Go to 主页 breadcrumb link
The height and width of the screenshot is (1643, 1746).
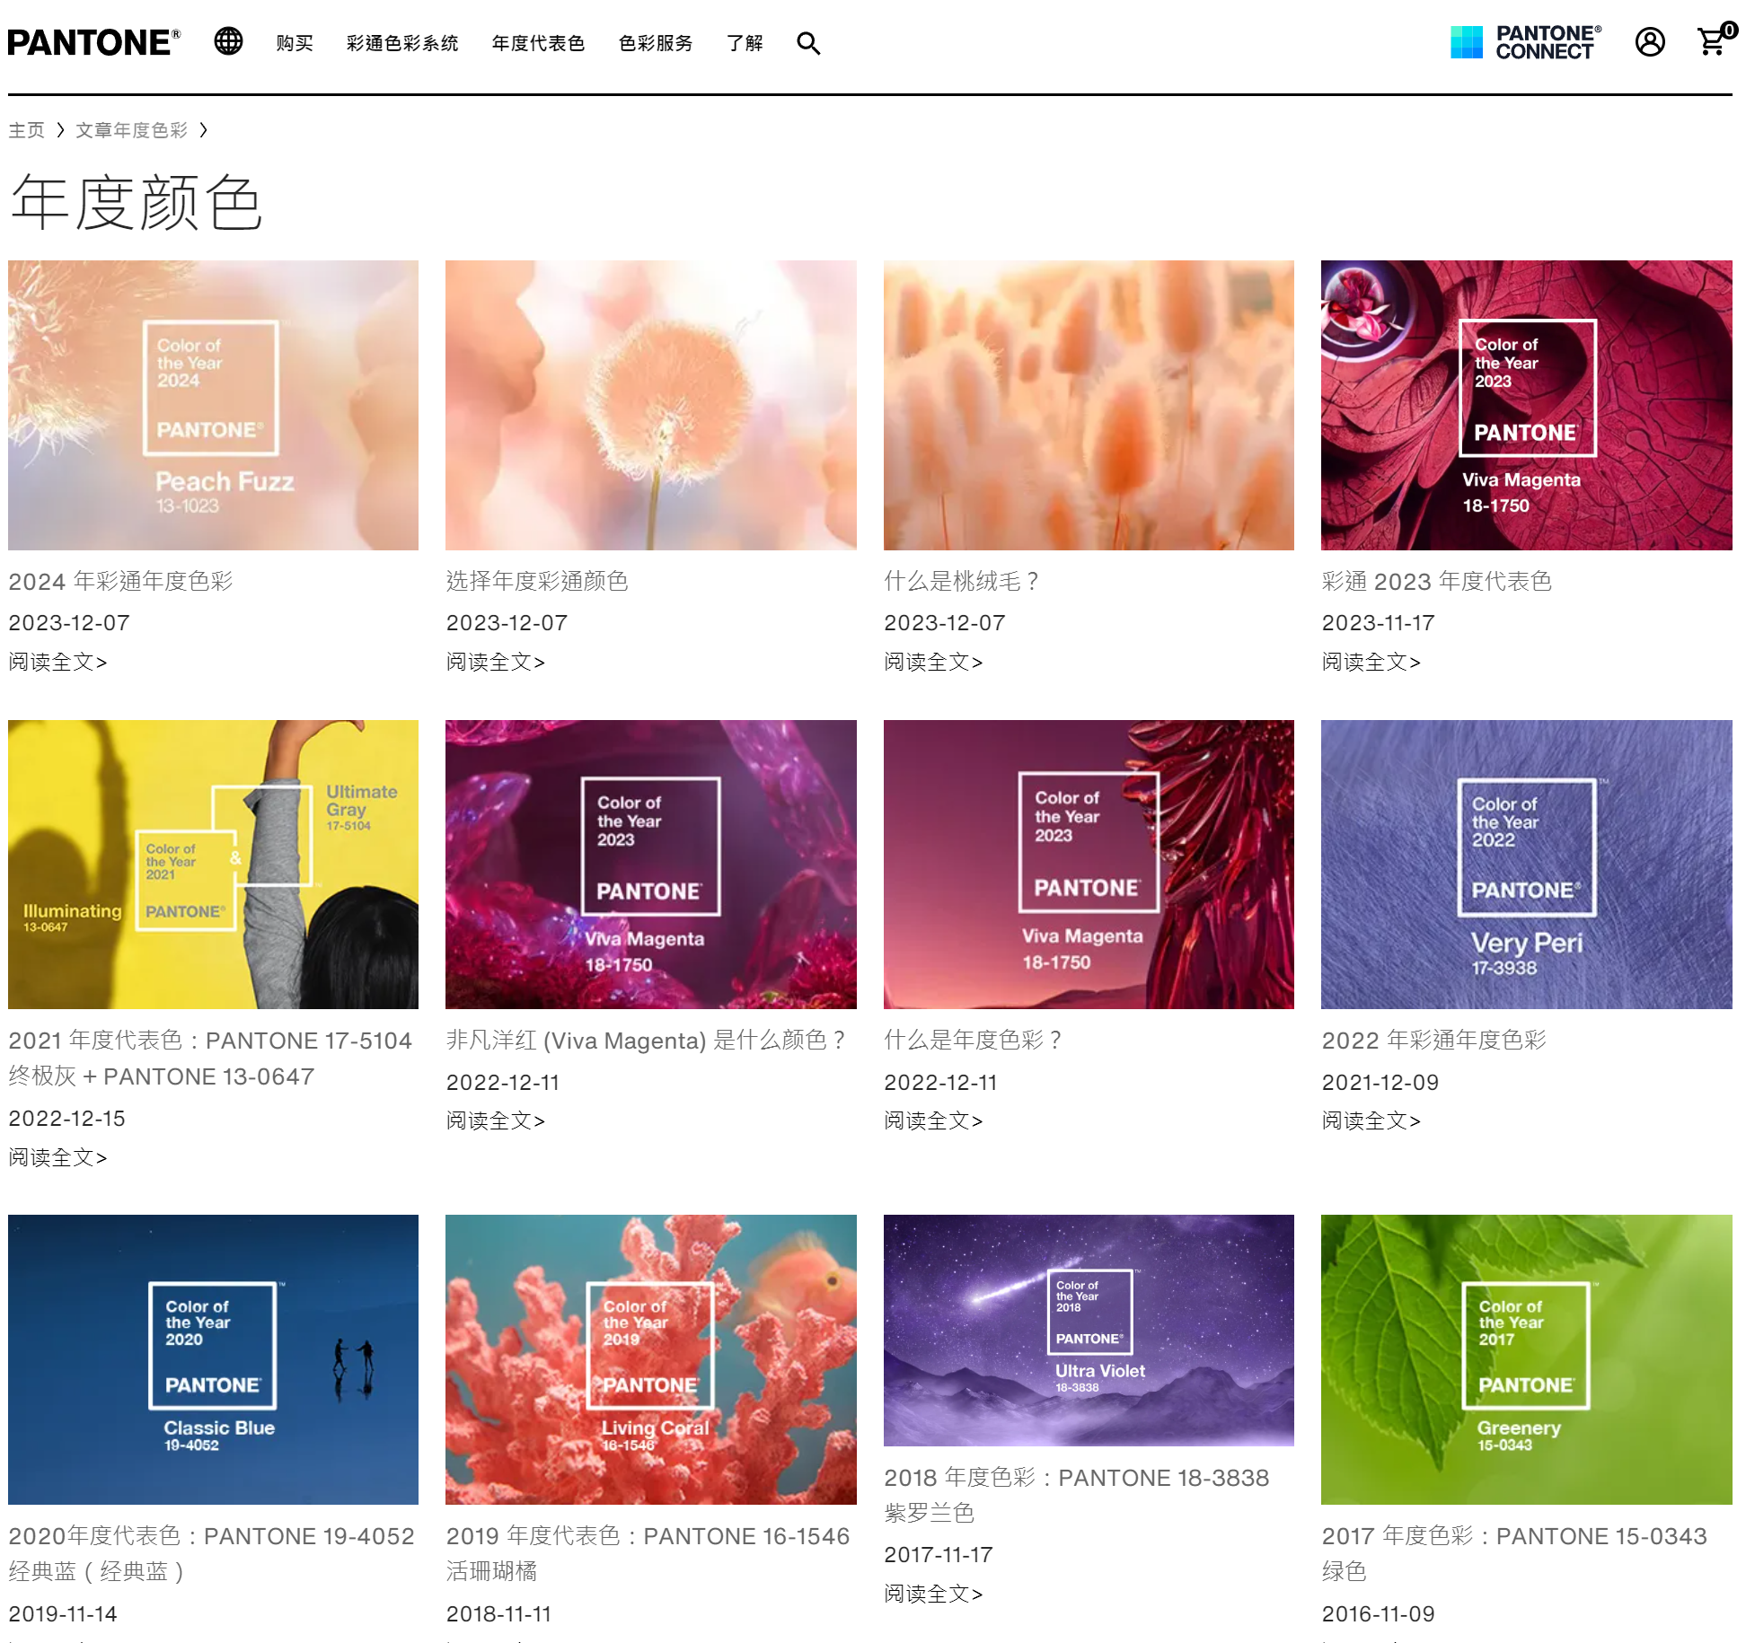coord(26,130)
